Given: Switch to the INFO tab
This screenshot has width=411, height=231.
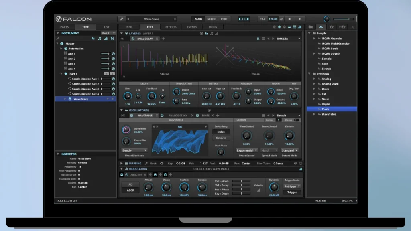Looking at the screenshot, I should (x=129, y=27).
